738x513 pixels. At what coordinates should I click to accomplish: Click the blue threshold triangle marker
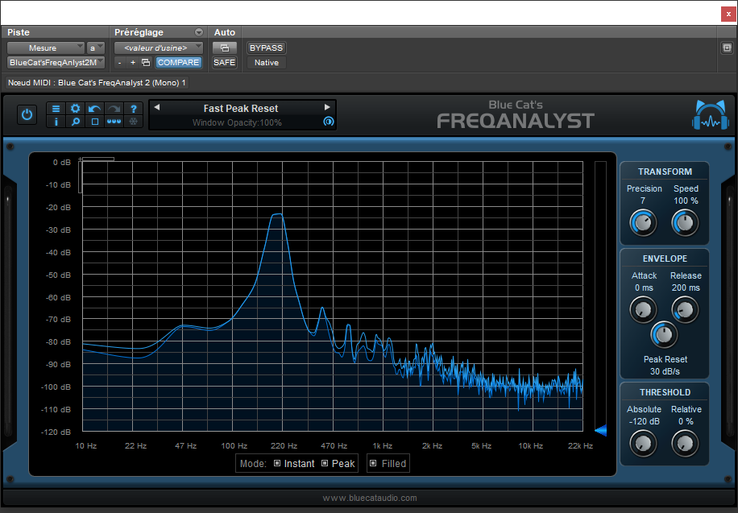coord(600,430)
